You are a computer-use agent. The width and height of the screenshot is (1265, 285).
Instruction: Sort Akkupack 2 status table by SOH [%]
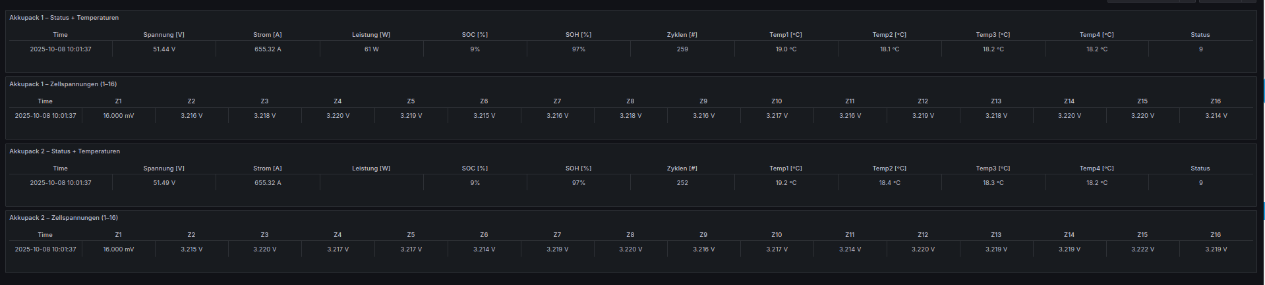click(x=578, y=168)
